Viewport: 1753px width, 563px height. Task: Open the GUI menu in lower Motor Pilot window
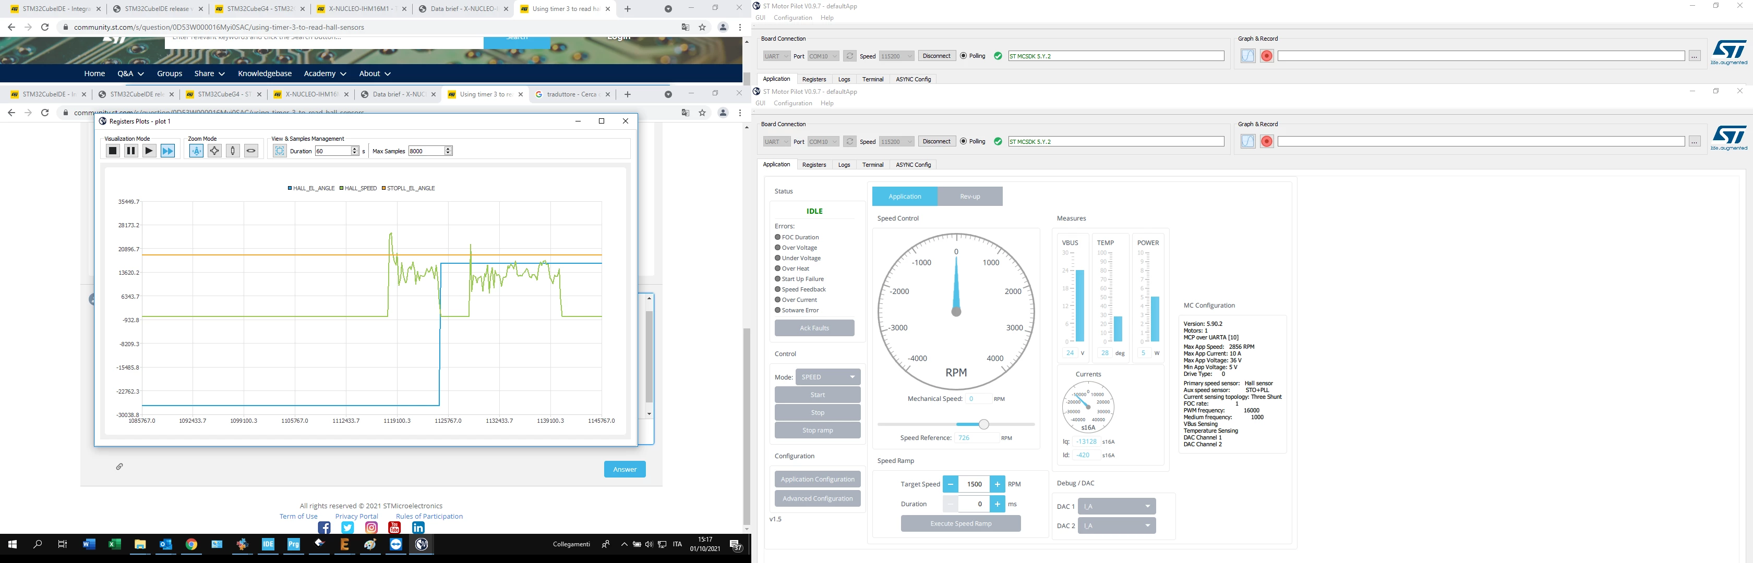(x=760, y=103)
